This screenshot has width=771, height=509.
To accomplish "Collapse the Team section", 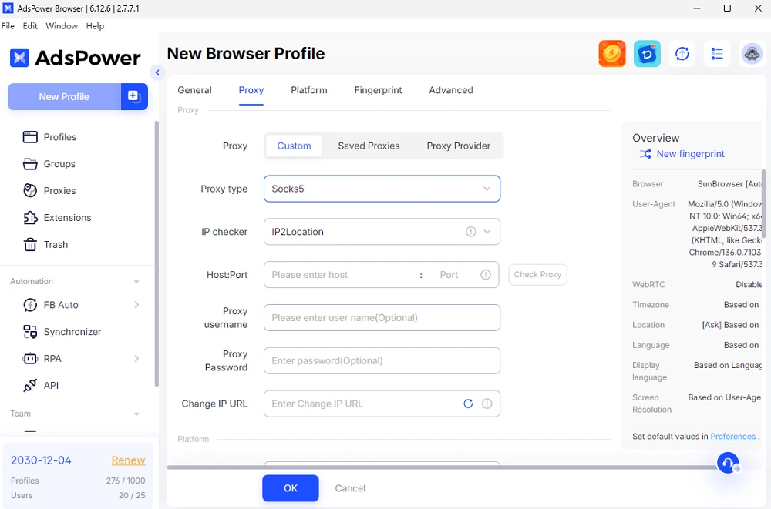I will (136, 414).
